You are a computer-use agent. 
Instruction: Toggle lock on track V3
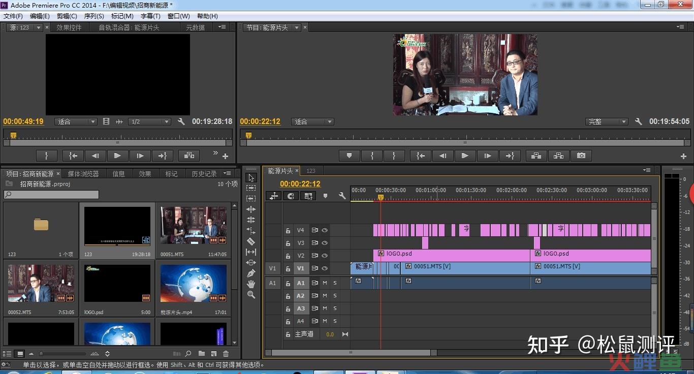point(288,243)
